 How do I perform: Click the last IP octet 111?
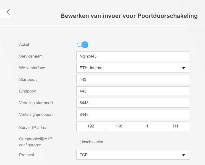pos(175,126)
